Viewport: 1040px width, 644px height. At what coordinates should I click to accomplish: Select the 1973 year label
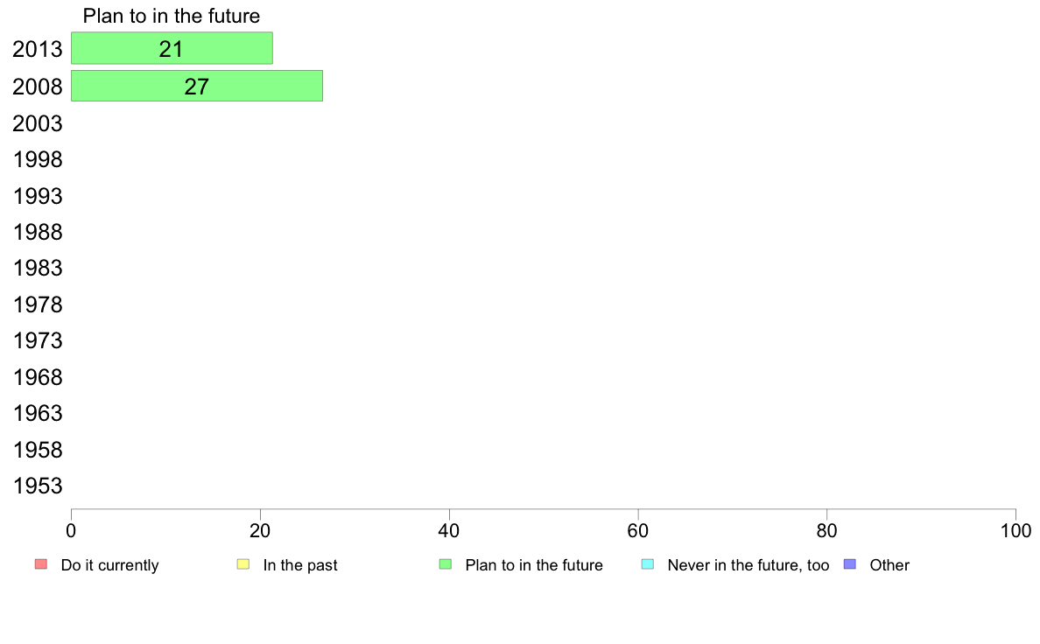(x=37, y=341)
